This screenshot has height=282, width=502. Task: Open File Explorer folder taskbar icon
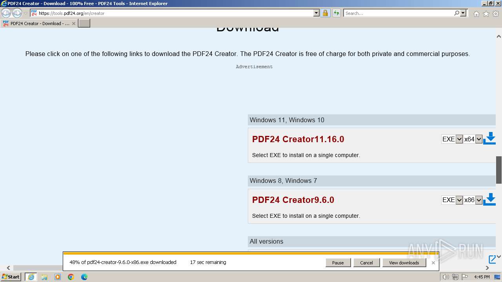pos(44,277)
